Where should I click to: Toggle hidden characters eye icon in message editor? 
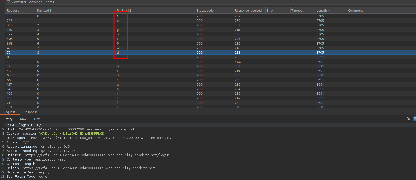click(408, 118)
